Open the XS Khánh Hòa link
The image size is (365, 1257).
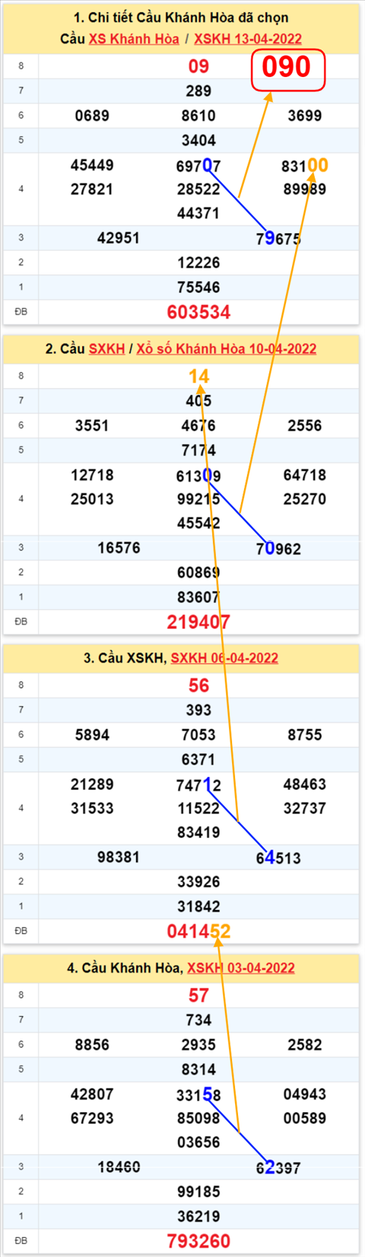(134, 39)
